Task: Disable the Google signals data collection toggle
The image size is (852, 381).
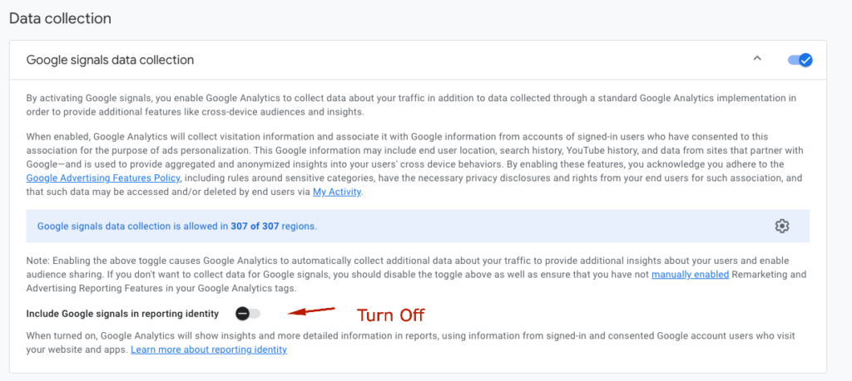Action: click(x=800, y=60)
